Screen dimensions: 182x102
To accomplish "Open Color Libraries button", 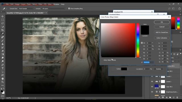I will tap(162, 38).
